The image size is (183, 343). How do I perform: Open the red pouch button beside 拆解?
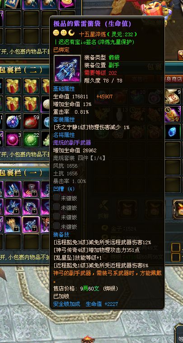point(127,209)
